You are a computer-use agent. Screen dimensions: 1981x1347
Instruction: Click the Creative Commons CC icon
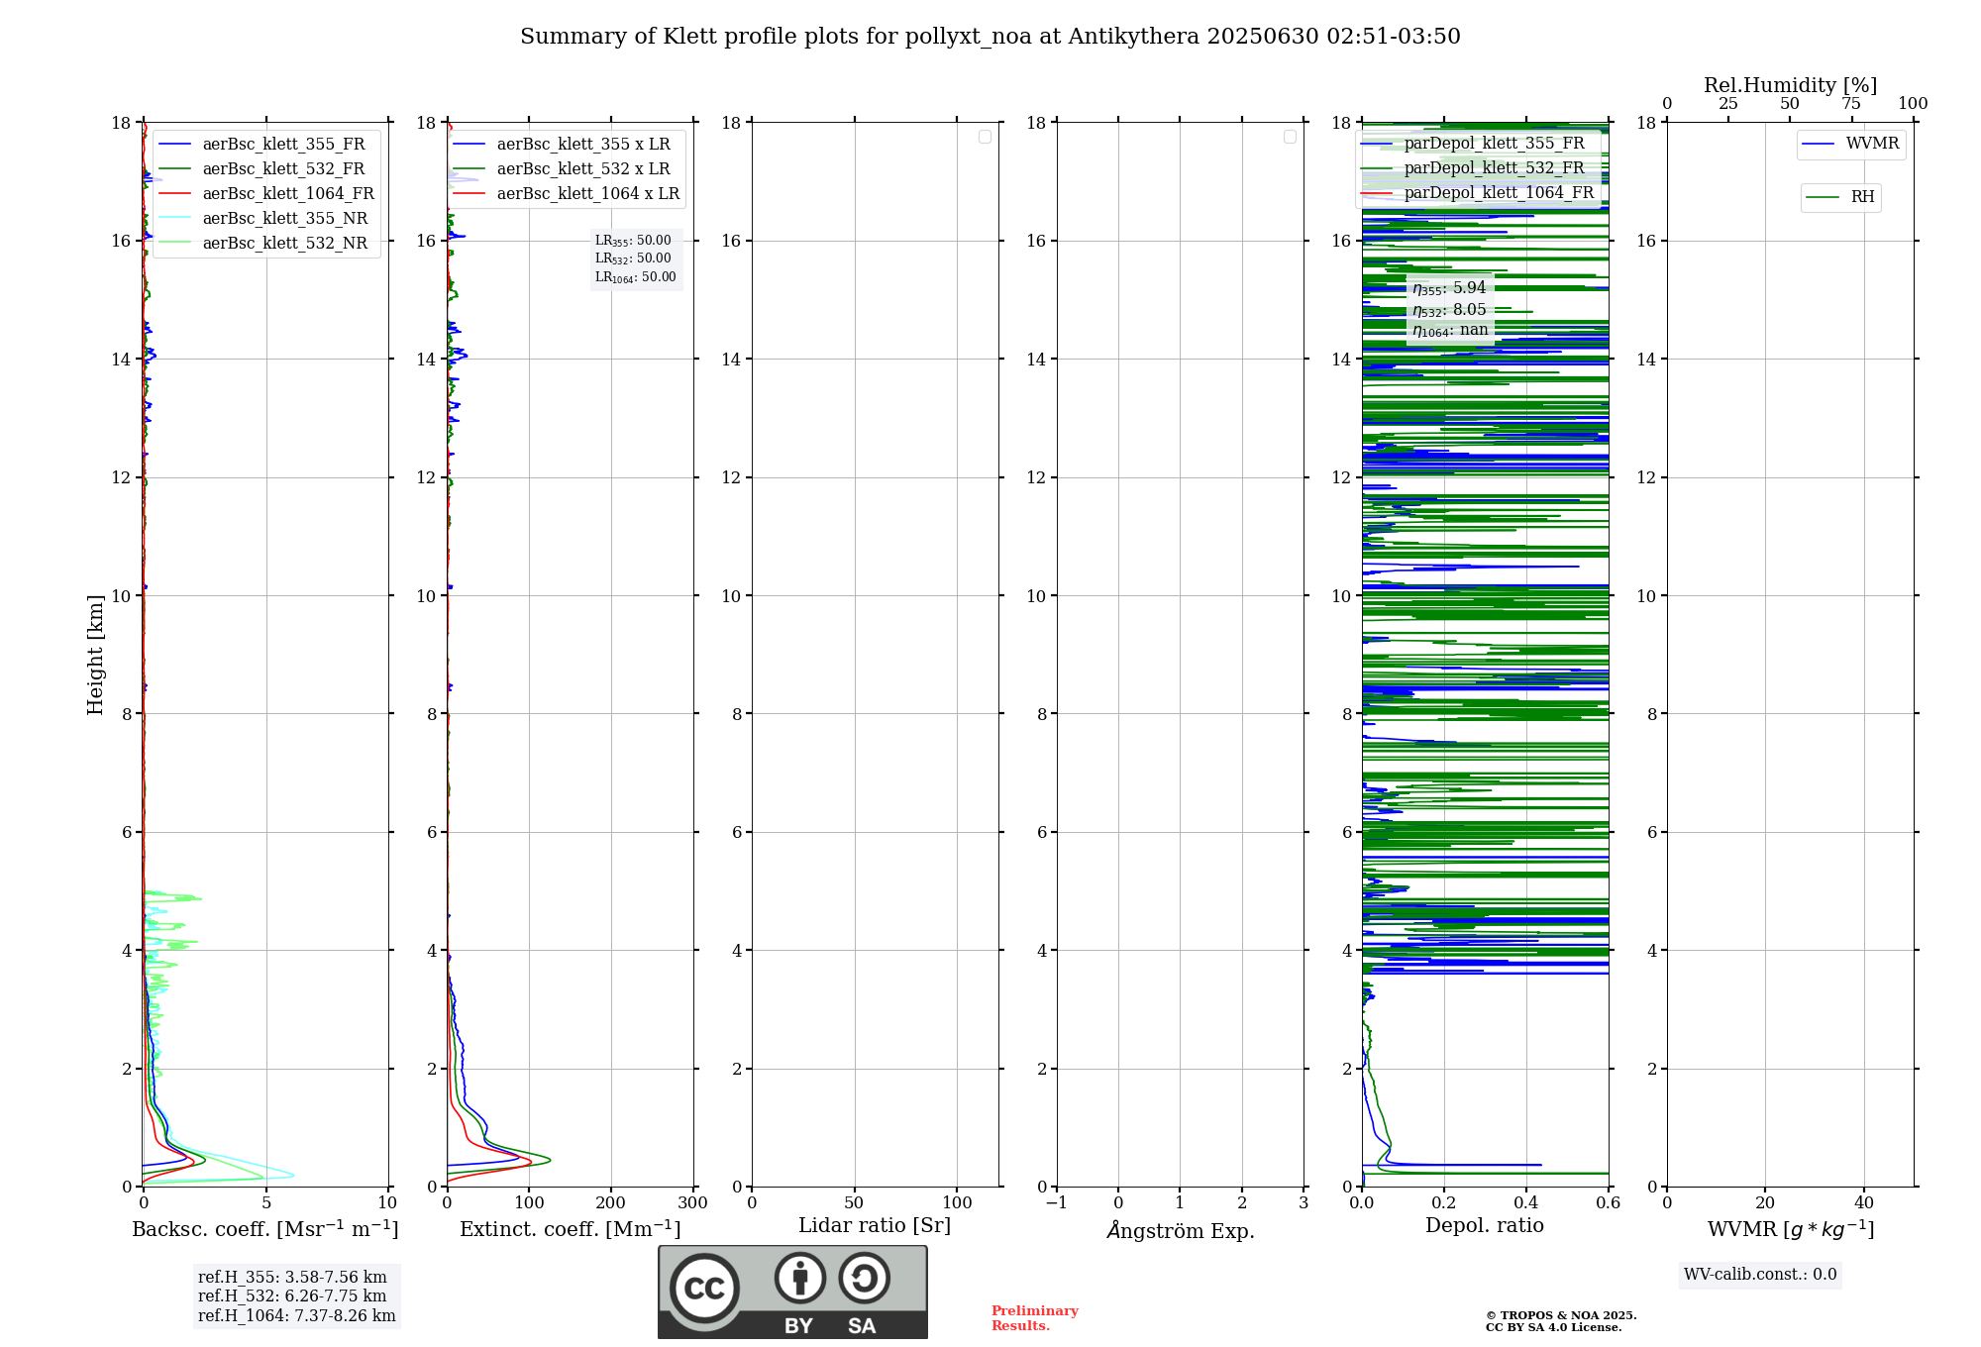click(704, 1288)
